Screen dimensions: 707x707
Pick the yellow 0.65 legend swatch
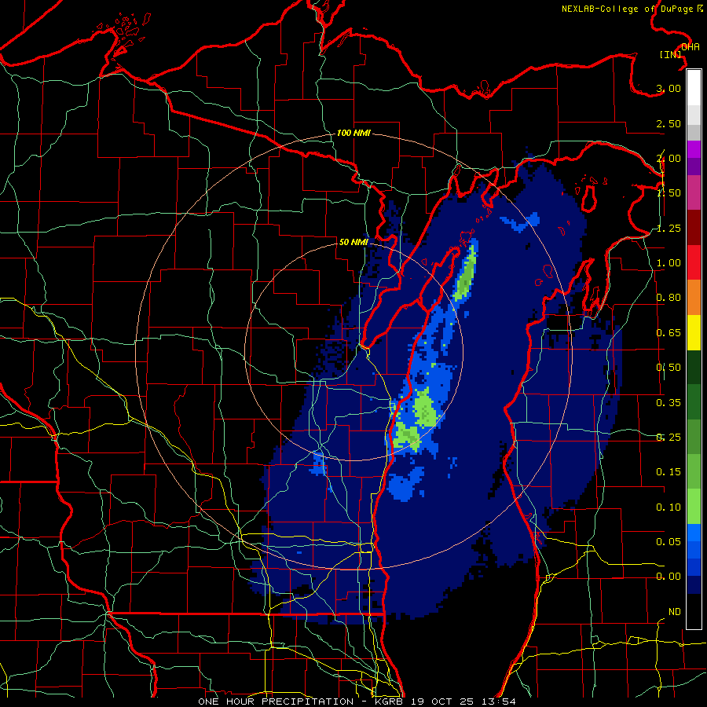694,333
